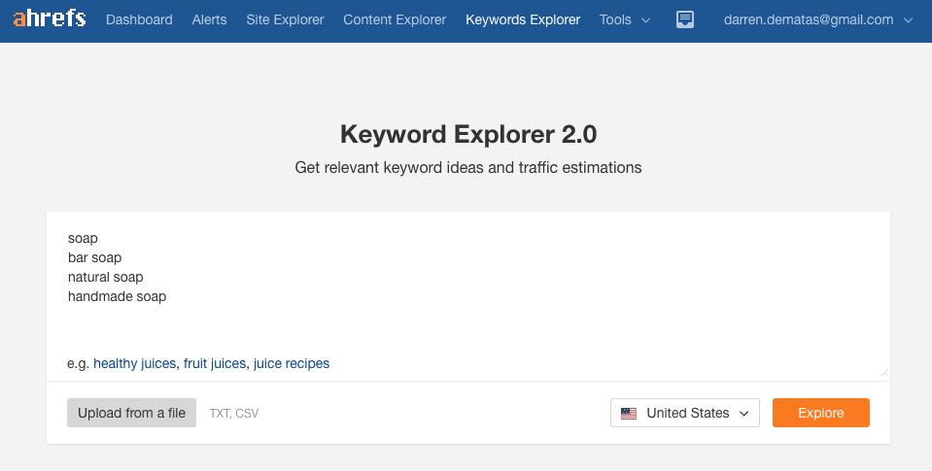Viewport: 932px width, 471px height.
Task: Click the first 'soap' keyword line
Action: (x=83, y=239)
